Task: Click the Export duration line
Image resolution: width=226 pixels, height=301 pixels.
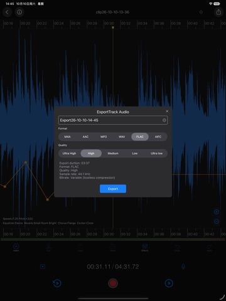Action: click(74, 163)
